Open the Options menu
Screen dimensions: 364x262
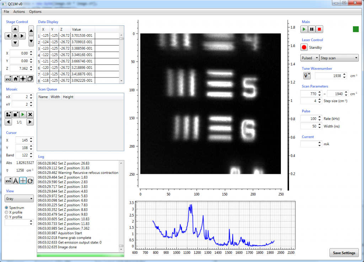pyautogui.click(x=35, y=11)
